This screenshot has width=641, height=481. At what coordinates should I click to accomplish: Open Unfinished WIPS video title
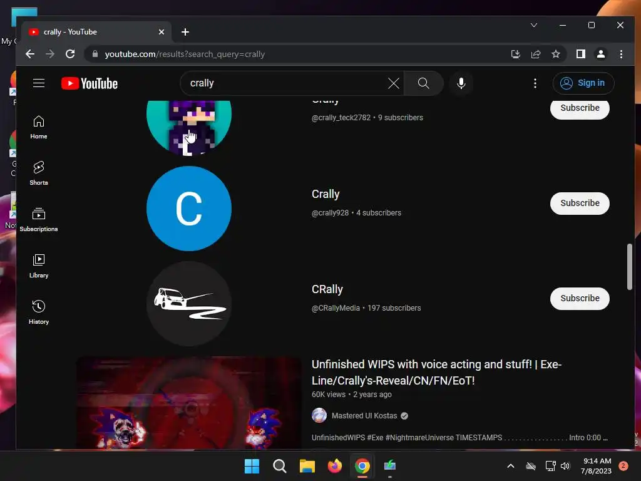(436, 373)
